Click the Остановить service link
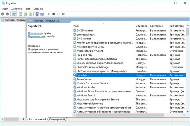190x126 pixels. pyautogui.click(x=35, y=33)
